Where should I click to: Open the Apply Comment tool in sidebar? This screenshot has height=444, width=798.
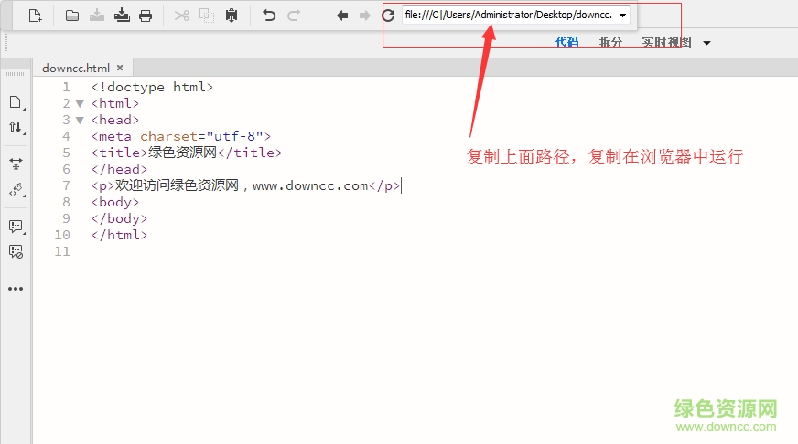point(16,226)
